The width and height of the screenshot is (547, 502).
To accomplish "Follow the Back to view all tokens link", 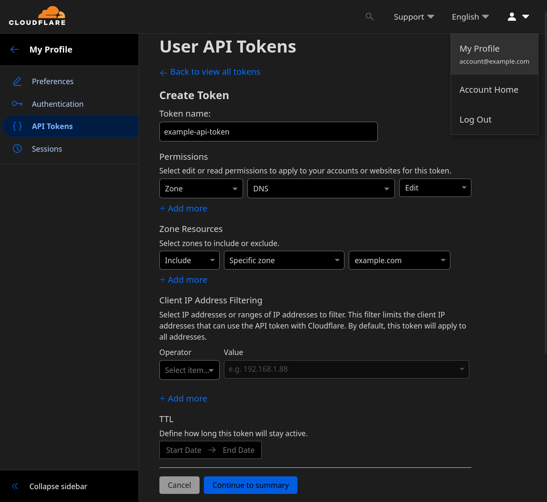I will (209, 72).
